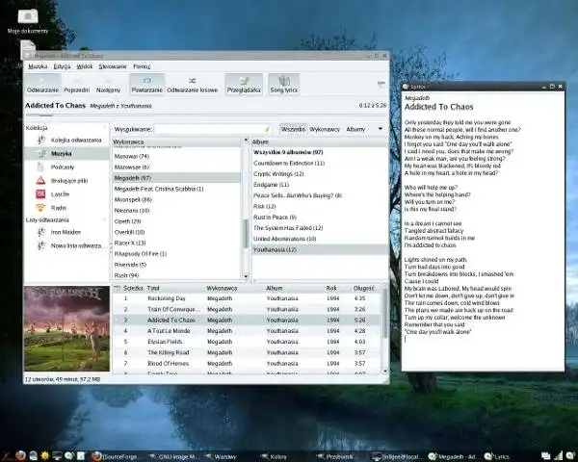Switch to the SourceForge taskbar window

coord(117,456)
